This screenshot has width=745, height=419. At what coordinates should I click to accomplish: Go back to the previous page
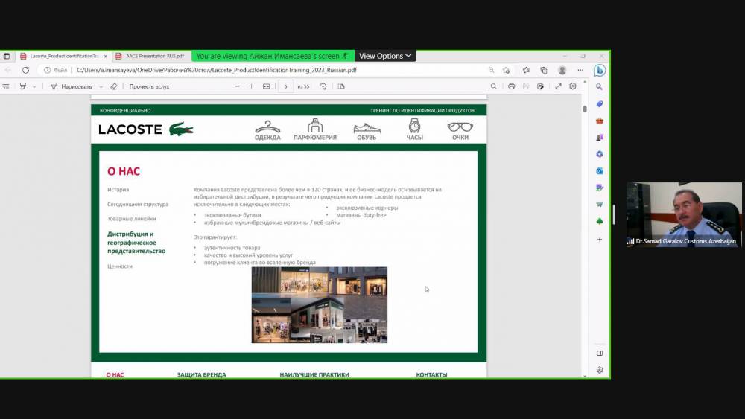click(x=8, y=70)
